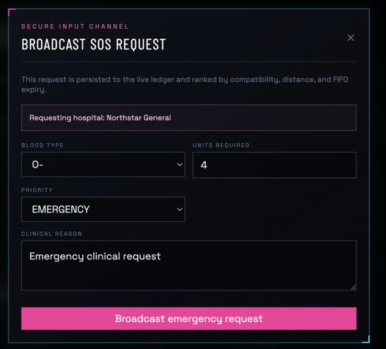Open the Priority dropdown showing EMERGENCY

[x=103, y=209]
